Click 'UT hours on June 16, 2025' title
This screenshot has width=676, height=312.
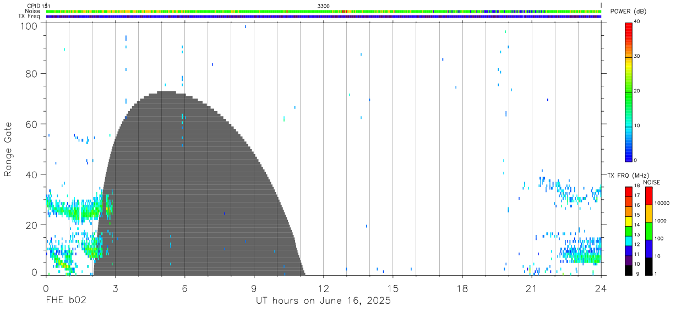tap(323, 301)
